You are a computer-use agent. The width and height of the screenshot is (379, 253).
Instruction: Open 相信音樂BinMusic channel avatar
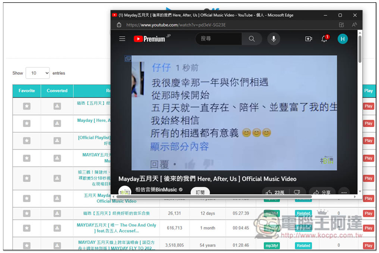[x=125, y=190]
